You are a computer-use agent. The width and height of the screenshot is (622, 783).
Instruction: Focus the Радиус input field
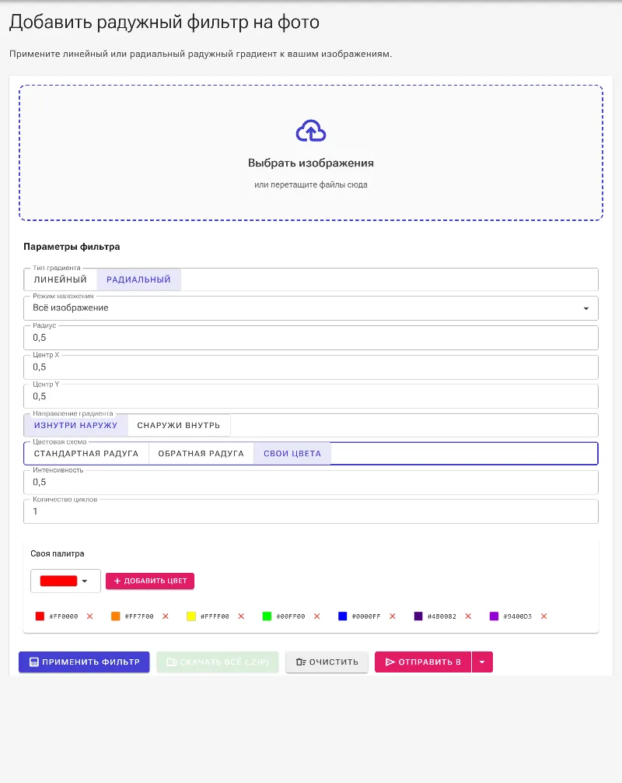click(x=311, y=338)
